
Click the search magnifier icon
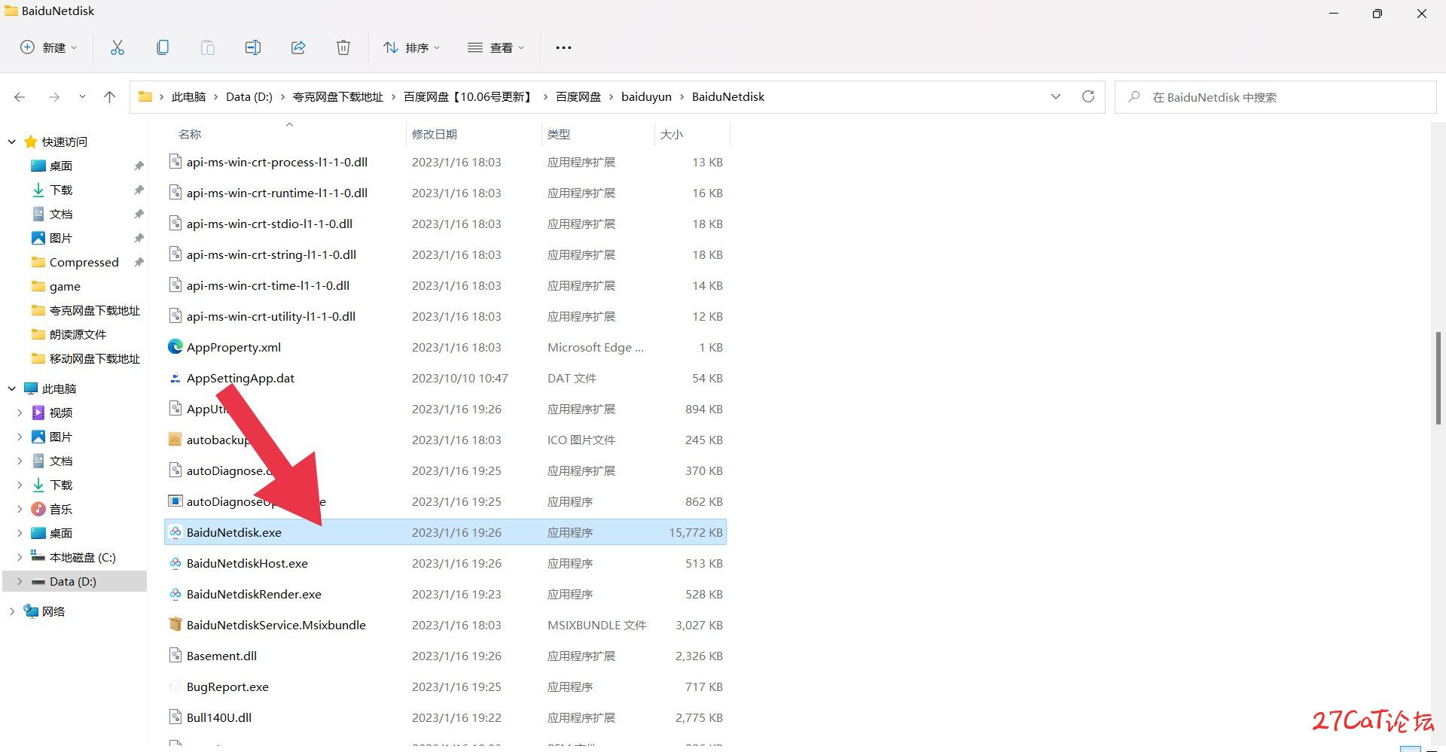[1134, 97]
